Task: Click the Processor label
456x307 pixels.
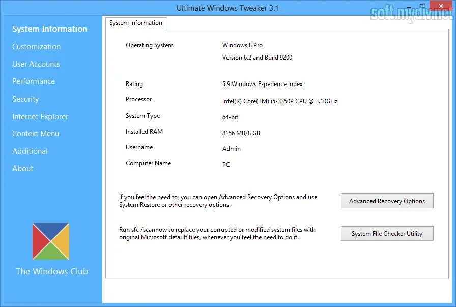Action: coord(139,99)
